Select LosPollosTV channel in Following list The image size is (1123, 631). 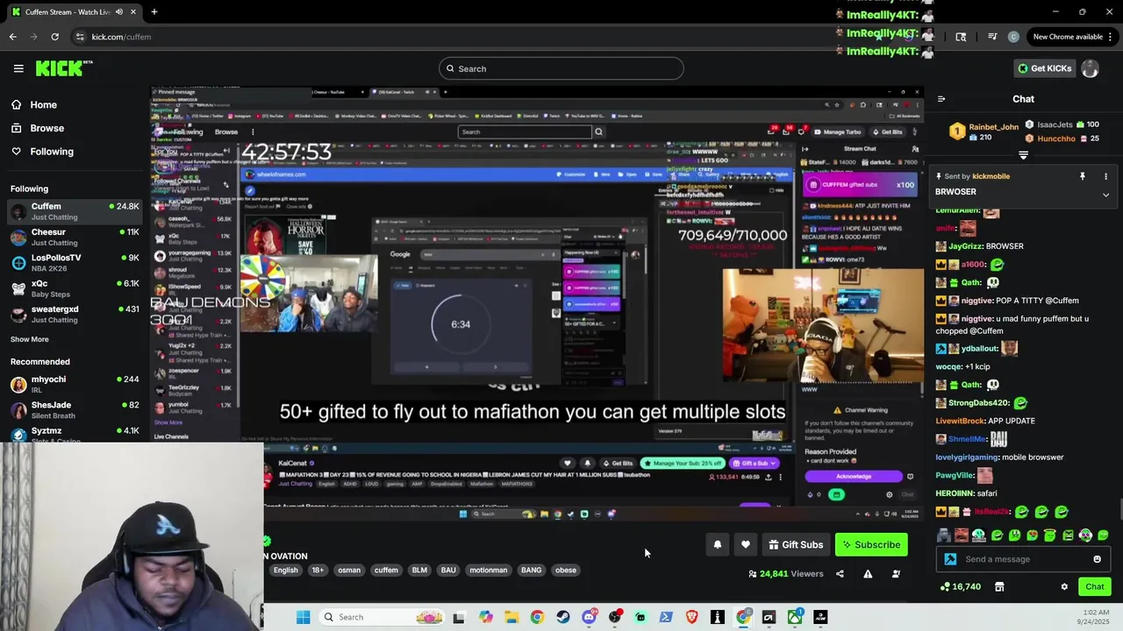(75, 263)
